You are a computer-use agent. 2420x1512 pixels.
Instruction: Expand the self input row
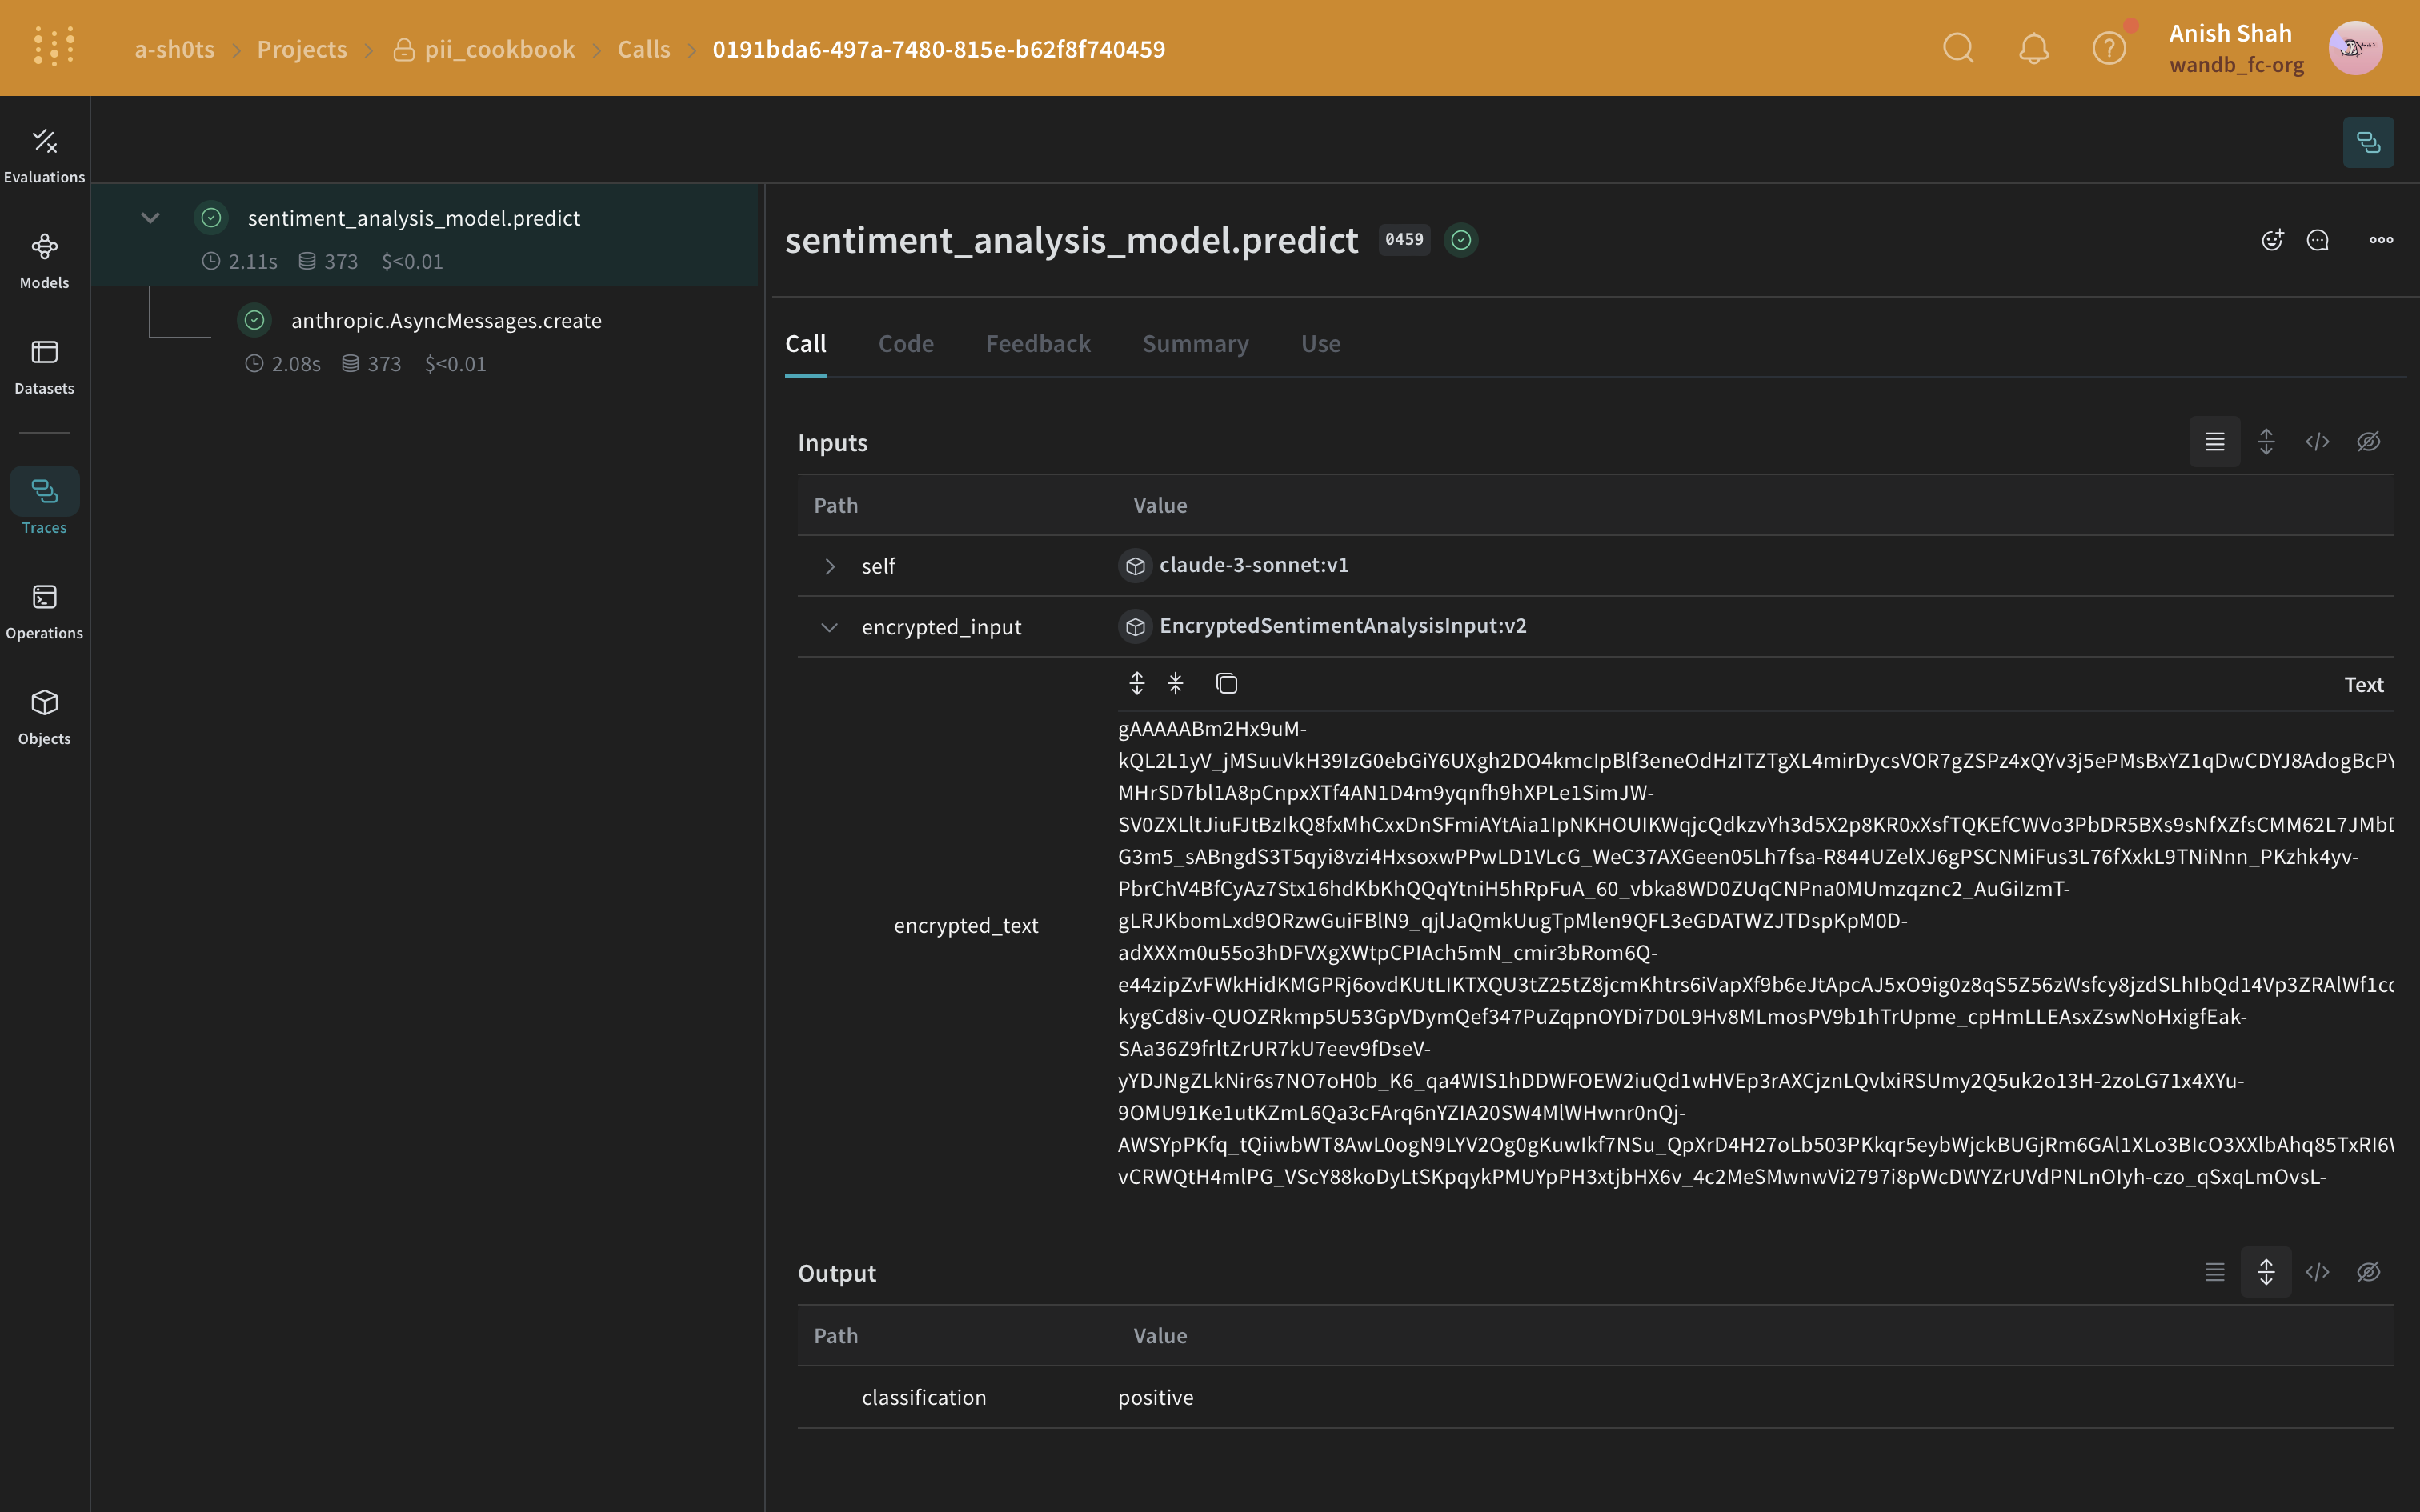point(830,565)
